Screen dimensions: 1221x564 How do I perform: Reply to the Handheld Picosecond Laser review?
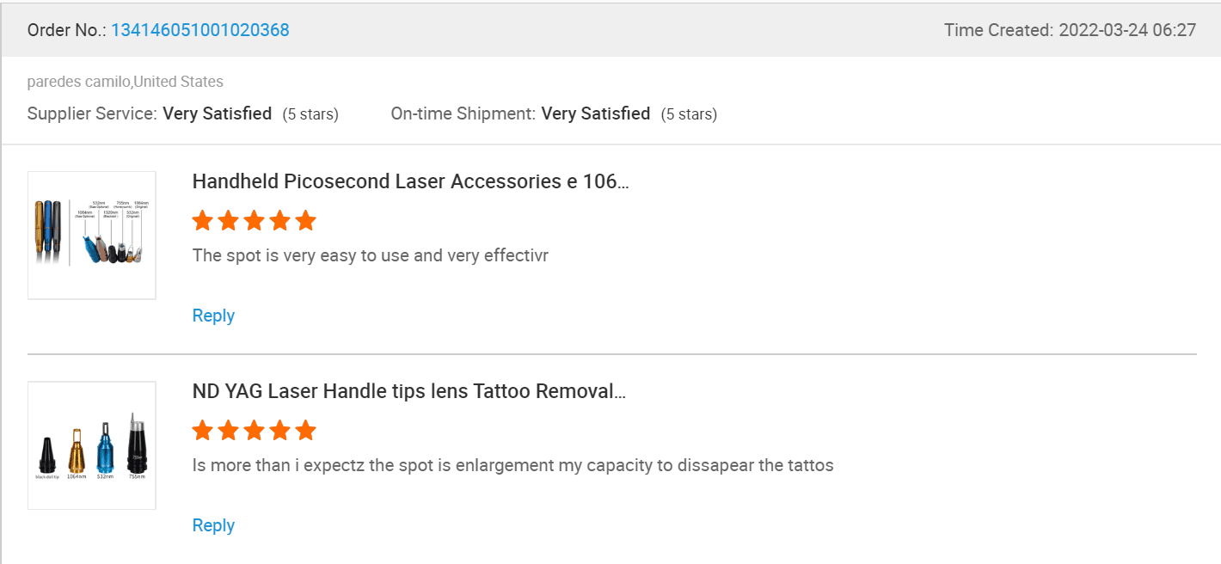(213, 316)
